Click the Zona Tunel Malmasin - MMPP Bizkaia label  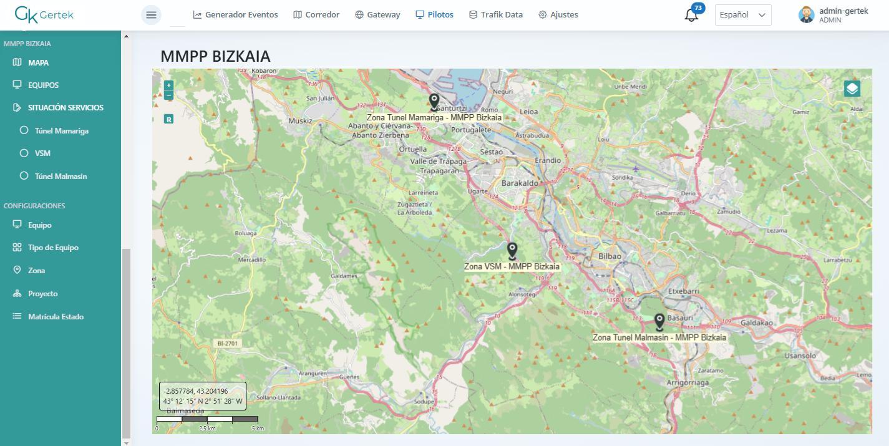click(659, 337)
